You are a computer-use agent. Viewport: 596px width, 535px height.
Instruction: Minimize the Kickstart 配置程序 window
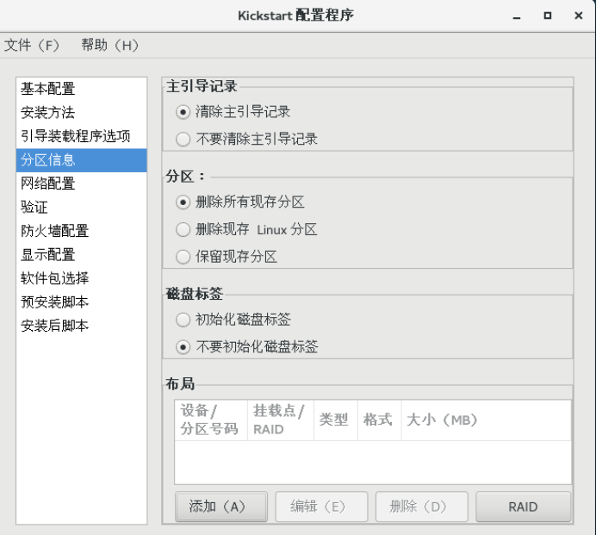coord(517,16)
